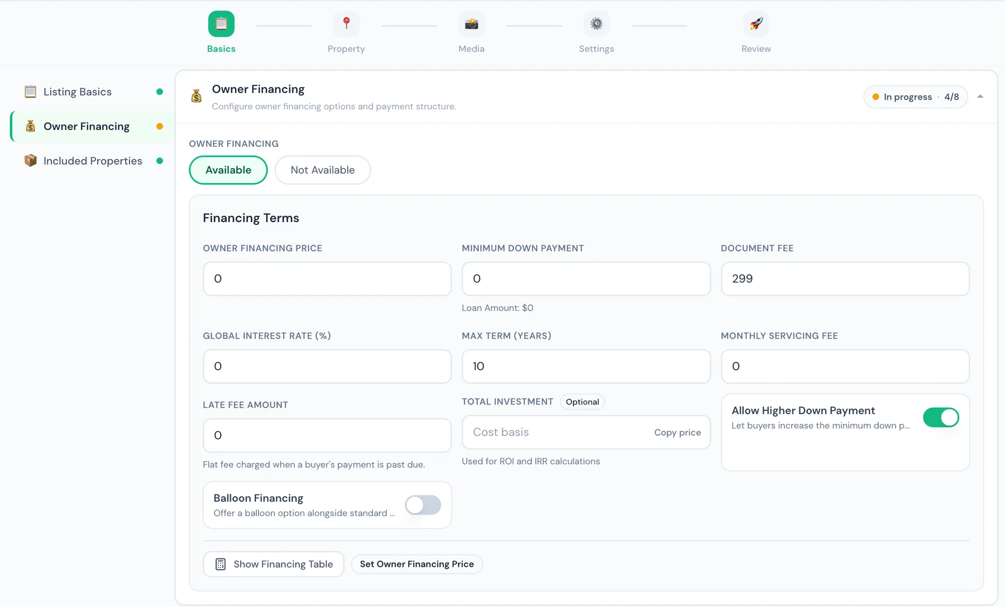Click the Owner Financing money bag sidebar icon
The width and height of the screenshot is (1005, 607).
click(x=31, y=126)
